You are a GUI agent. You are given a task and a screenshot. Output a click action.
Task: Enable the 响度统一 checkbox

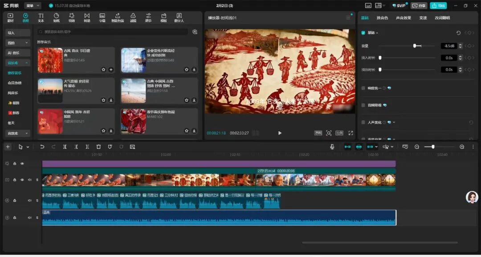tap(363, 88)
